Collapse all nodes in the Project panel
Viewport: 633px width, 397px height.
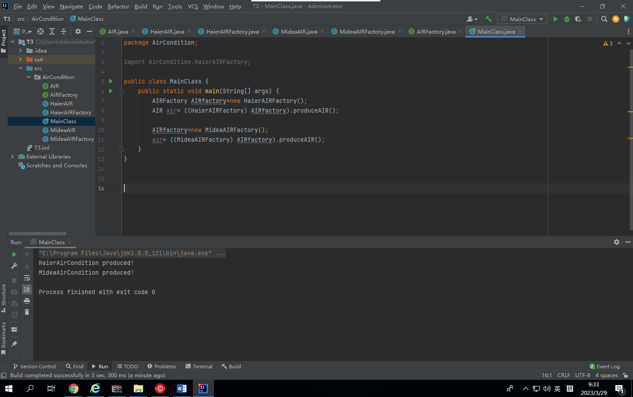tap(64, 31)
